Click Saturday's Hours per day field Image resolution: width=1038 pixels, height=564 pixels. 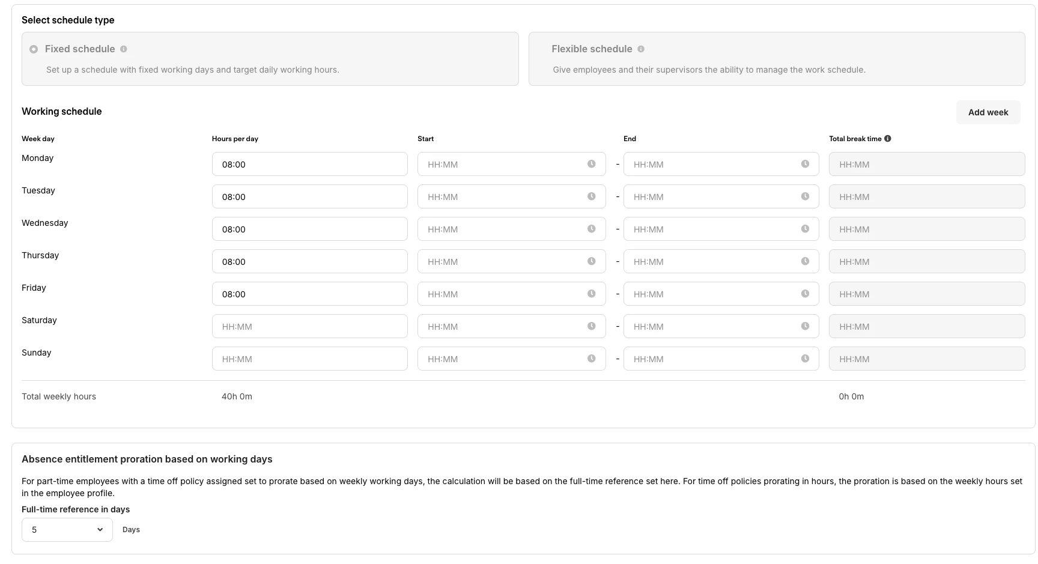[x=309, y=326]
